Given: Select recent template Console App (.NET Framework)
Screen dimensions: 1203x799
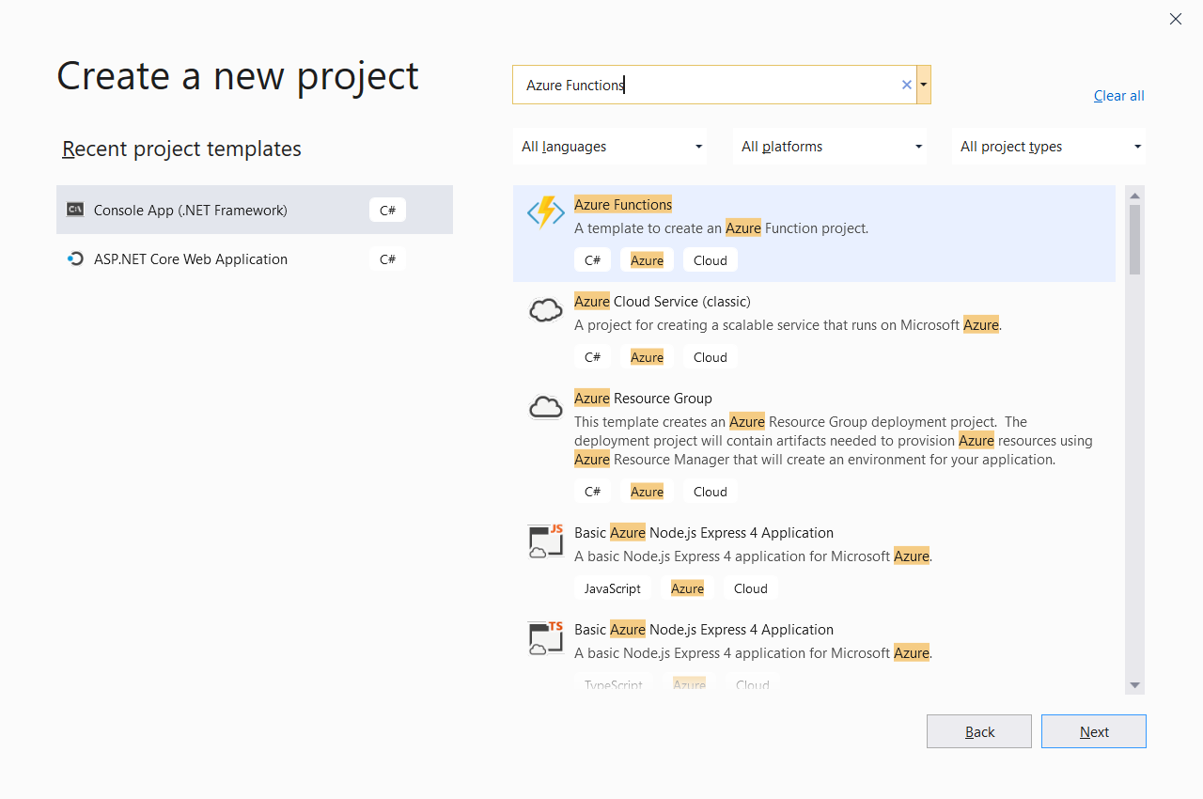Looking at the screenshot, I should (255, 210).
